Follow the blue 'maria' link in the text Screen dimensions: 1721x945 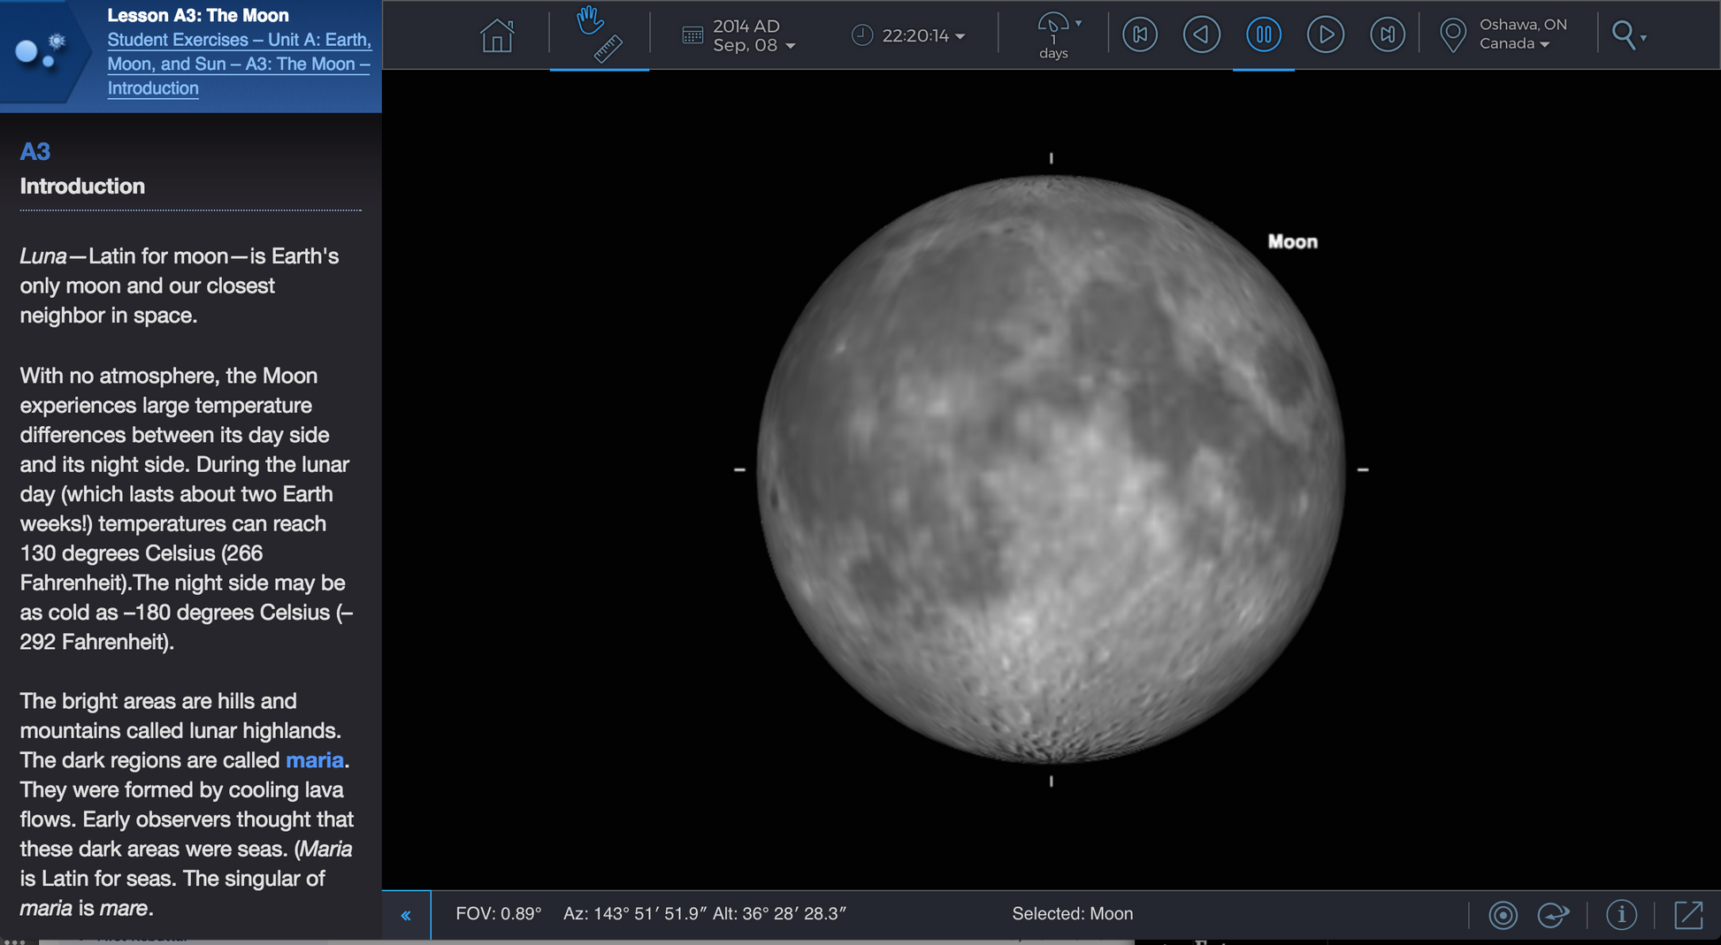point(314,760)
